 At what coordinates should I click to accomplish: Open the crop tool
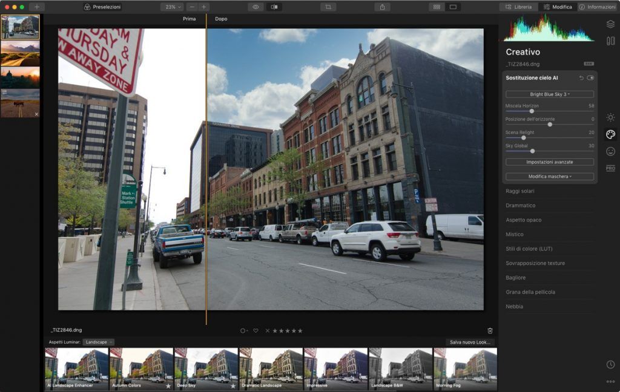(x=328, y=7)
